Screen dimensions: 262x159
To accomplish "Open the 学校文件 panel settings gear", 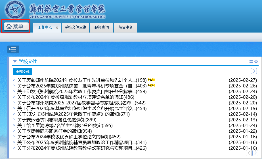I will pyautogui.click(x=256, y=62).
